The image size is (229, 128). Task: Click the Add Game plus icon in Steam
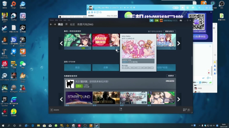[52, 110]
